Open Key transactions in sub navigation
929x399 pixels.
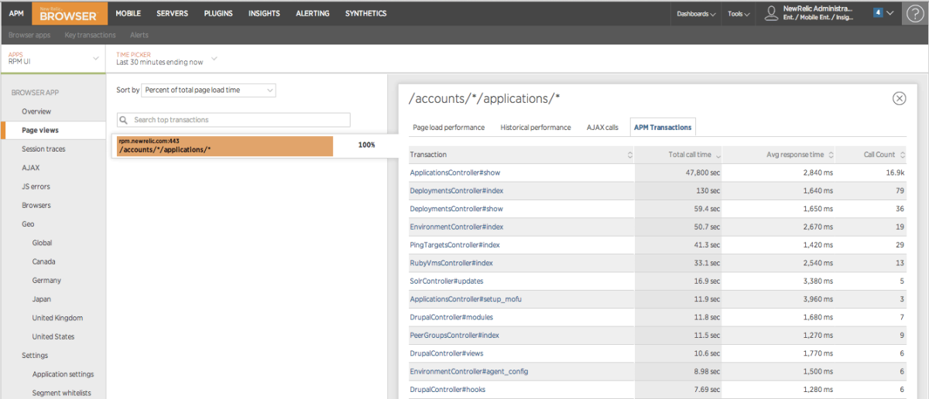point(91,35)
